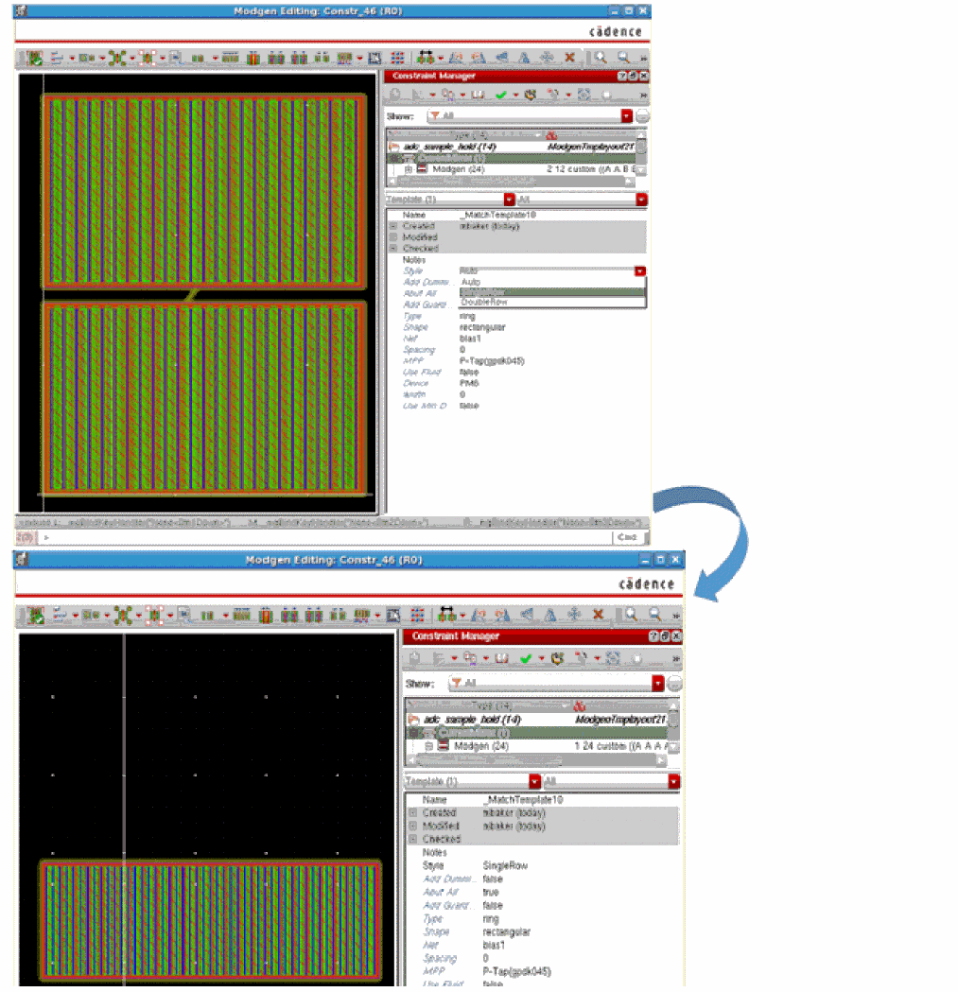Click the horizontal scrollbar under the top constraint tree
Screen dimensions: 958x992
[x=512, y=182]
